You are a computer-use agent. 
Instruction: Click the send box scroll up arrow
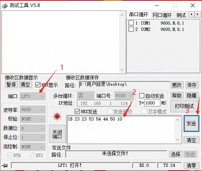[177, 120]
